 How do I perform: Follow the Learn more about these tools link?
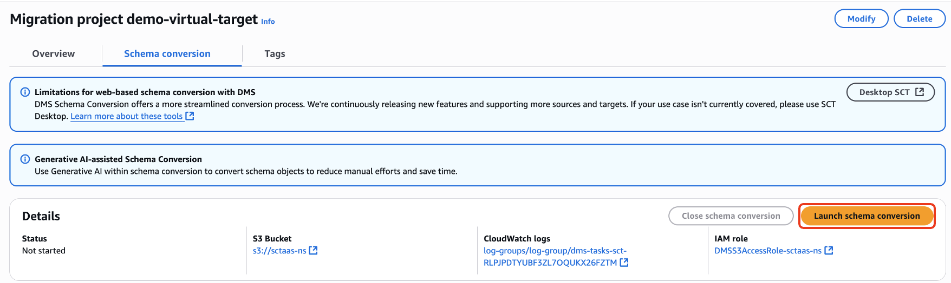point(126,116)
